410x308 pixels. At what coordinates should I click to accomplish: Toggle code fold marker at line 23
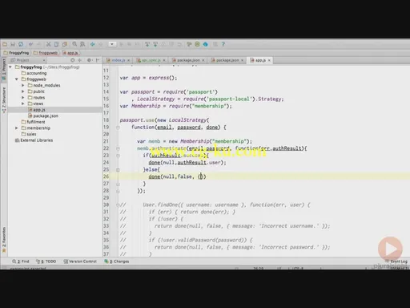[118, 156]
